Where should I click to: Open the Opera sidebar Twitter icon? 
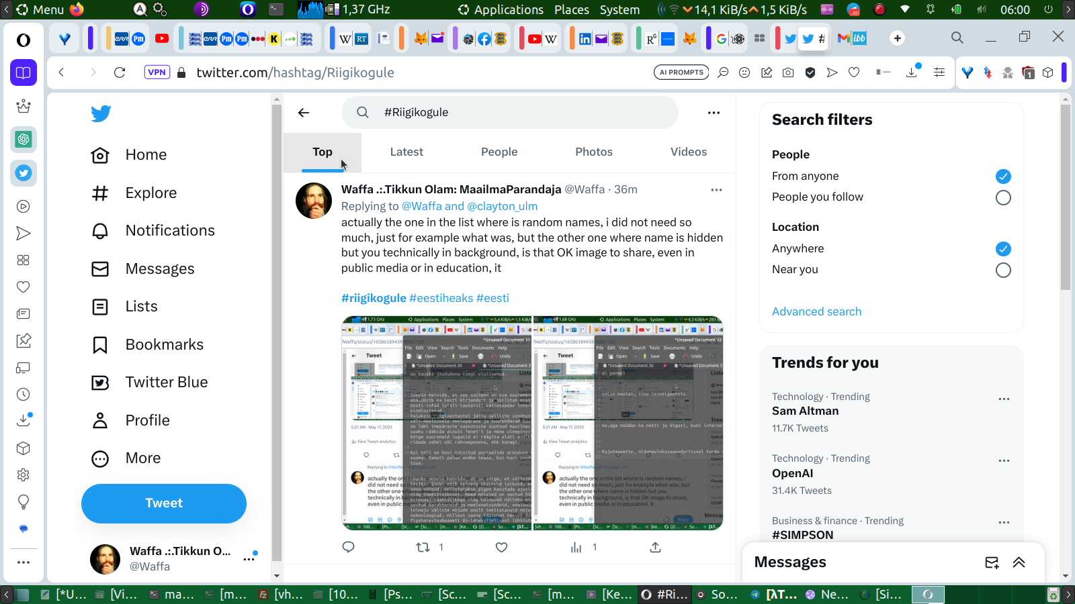tap(24, 173)
